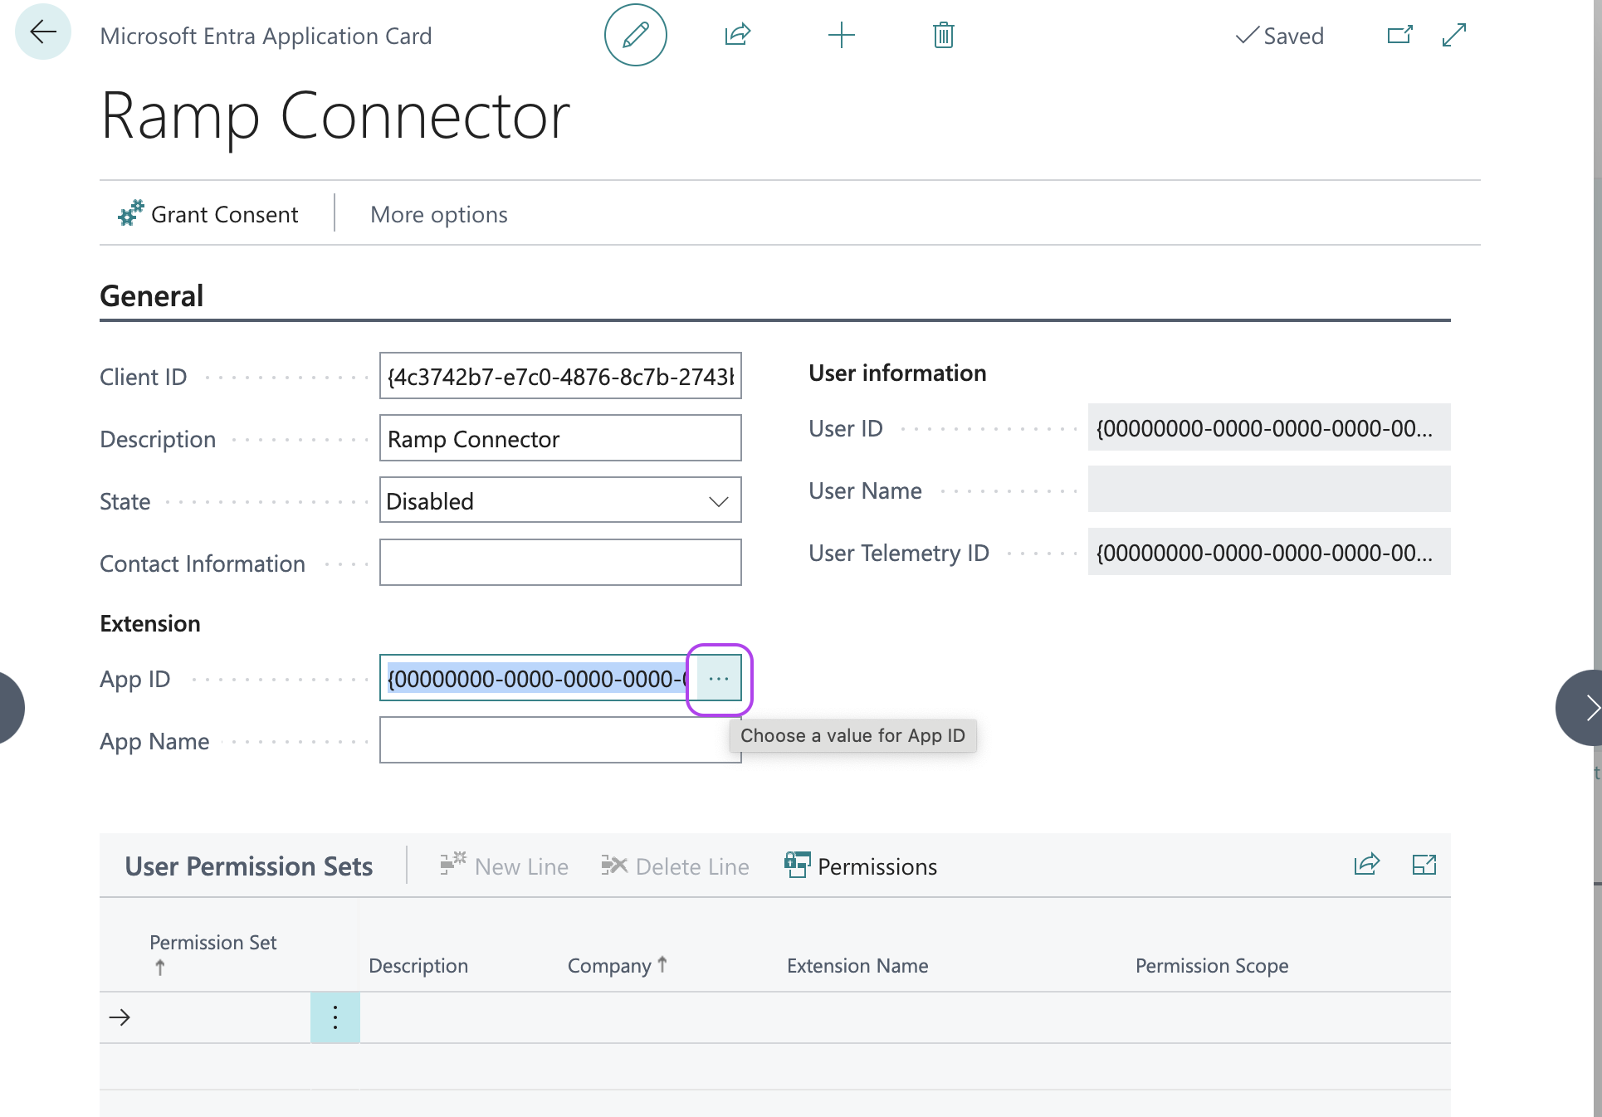Open App ID lookup ellipsis button
The image size is (1602, 1117).
click(718, 678)
